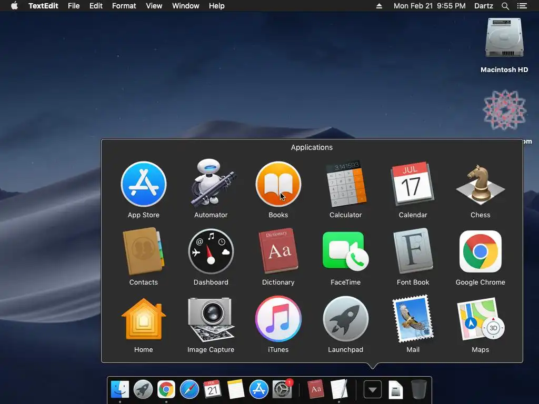Click TextEdit icon in the Dock
This screenshot has height=404, width=539.
(x=339, y=389)
